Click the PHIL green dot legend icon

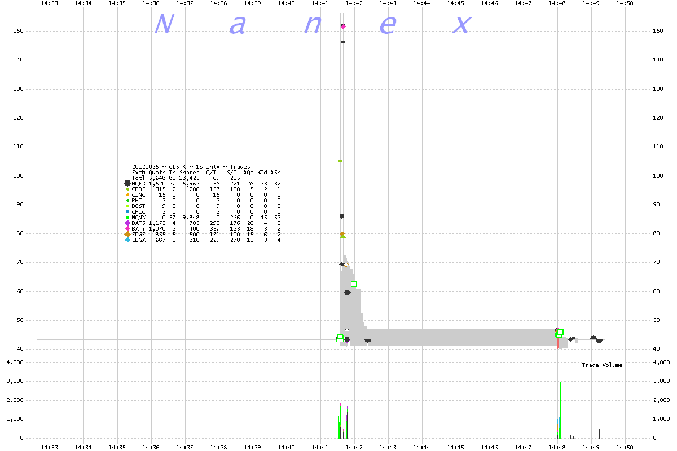tap(128, 200)
